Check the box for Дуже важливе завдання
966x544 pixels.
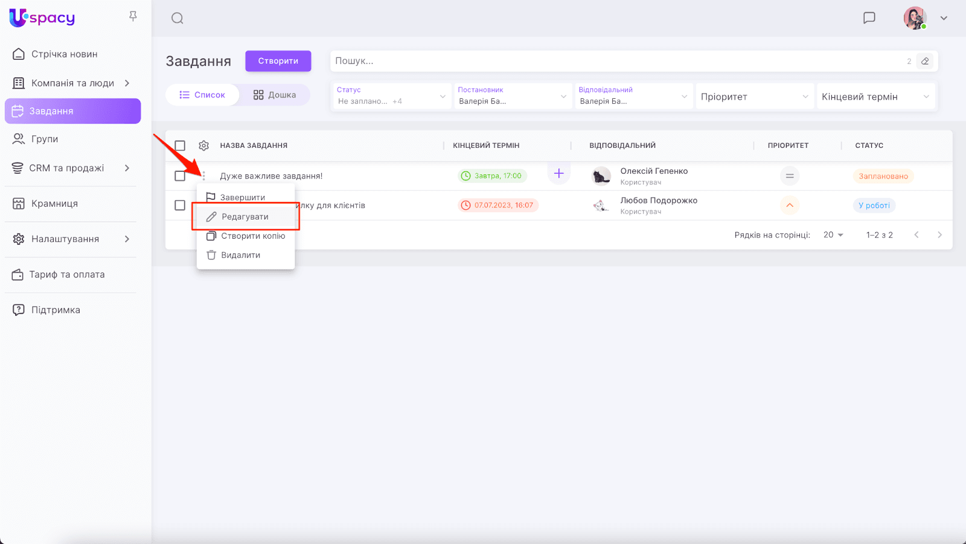[180, 176]
